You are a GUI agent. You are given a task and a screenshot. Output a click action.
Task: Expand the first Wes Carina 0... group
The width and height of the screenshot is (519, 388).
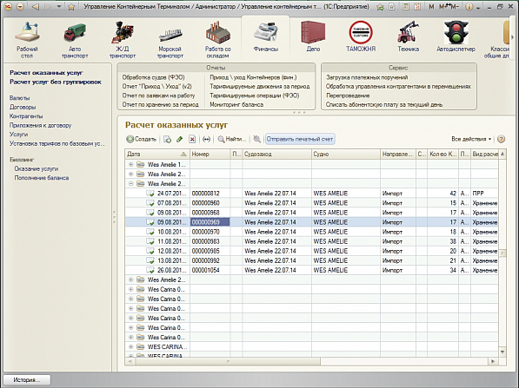coord(130,289)
